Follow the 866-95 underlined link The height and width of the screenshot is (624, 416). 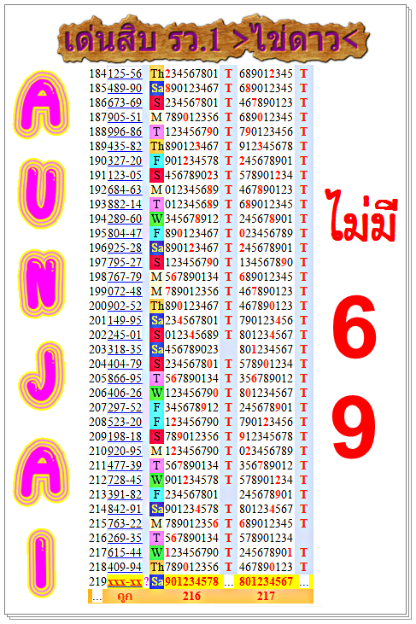point(125,378)
